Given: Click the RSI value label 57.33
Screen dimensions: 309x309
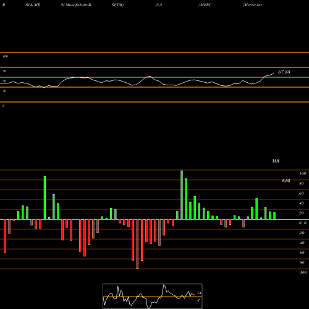Looking at the screenshot, I should coord(284,72).
